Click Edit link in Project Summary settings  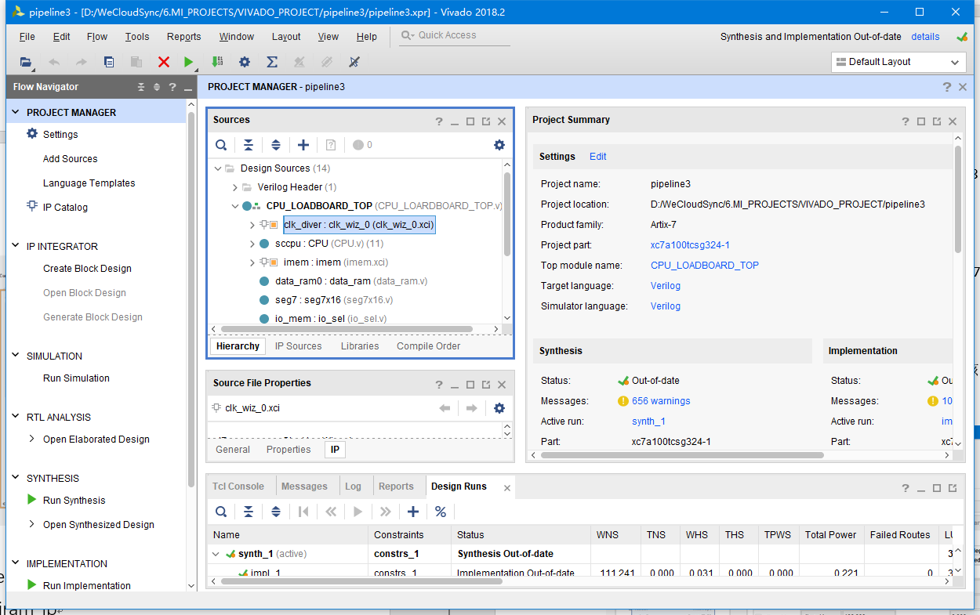(x=598, y=157)
